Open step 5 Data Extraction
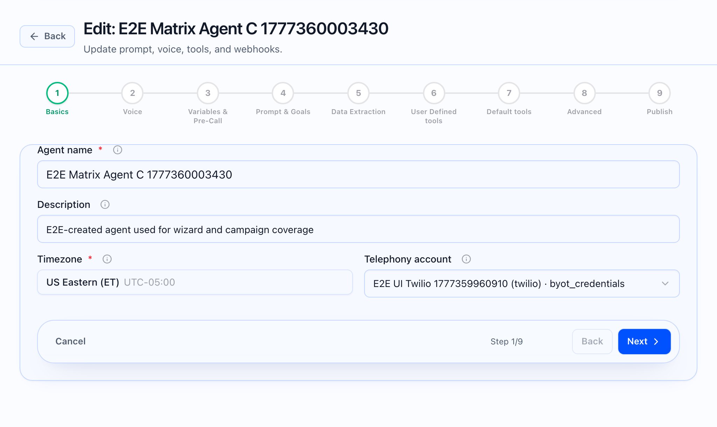The image size is (717, 427). [x=358, y=93]
